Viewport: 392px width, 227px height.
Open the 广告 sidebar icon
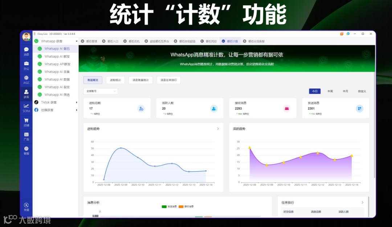tap(26, 136)
